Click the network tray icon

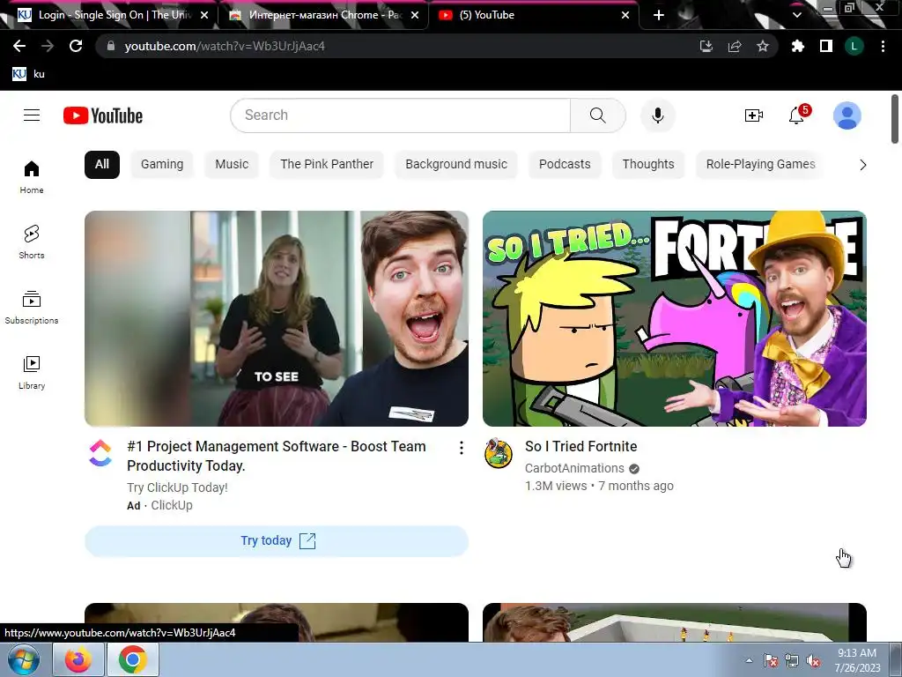(792, 661)
